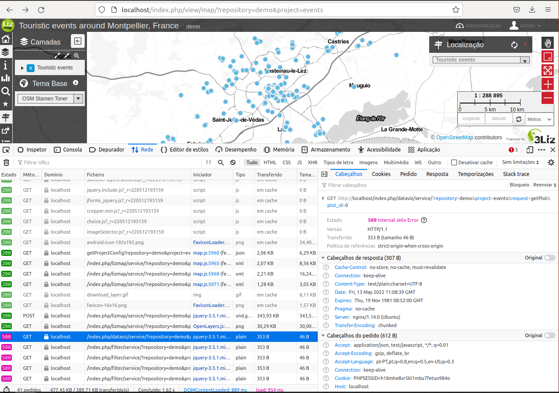559x393 pixels.
Task: Open the magnifier search panel in the sidebar
Action: tap(7, 91)
